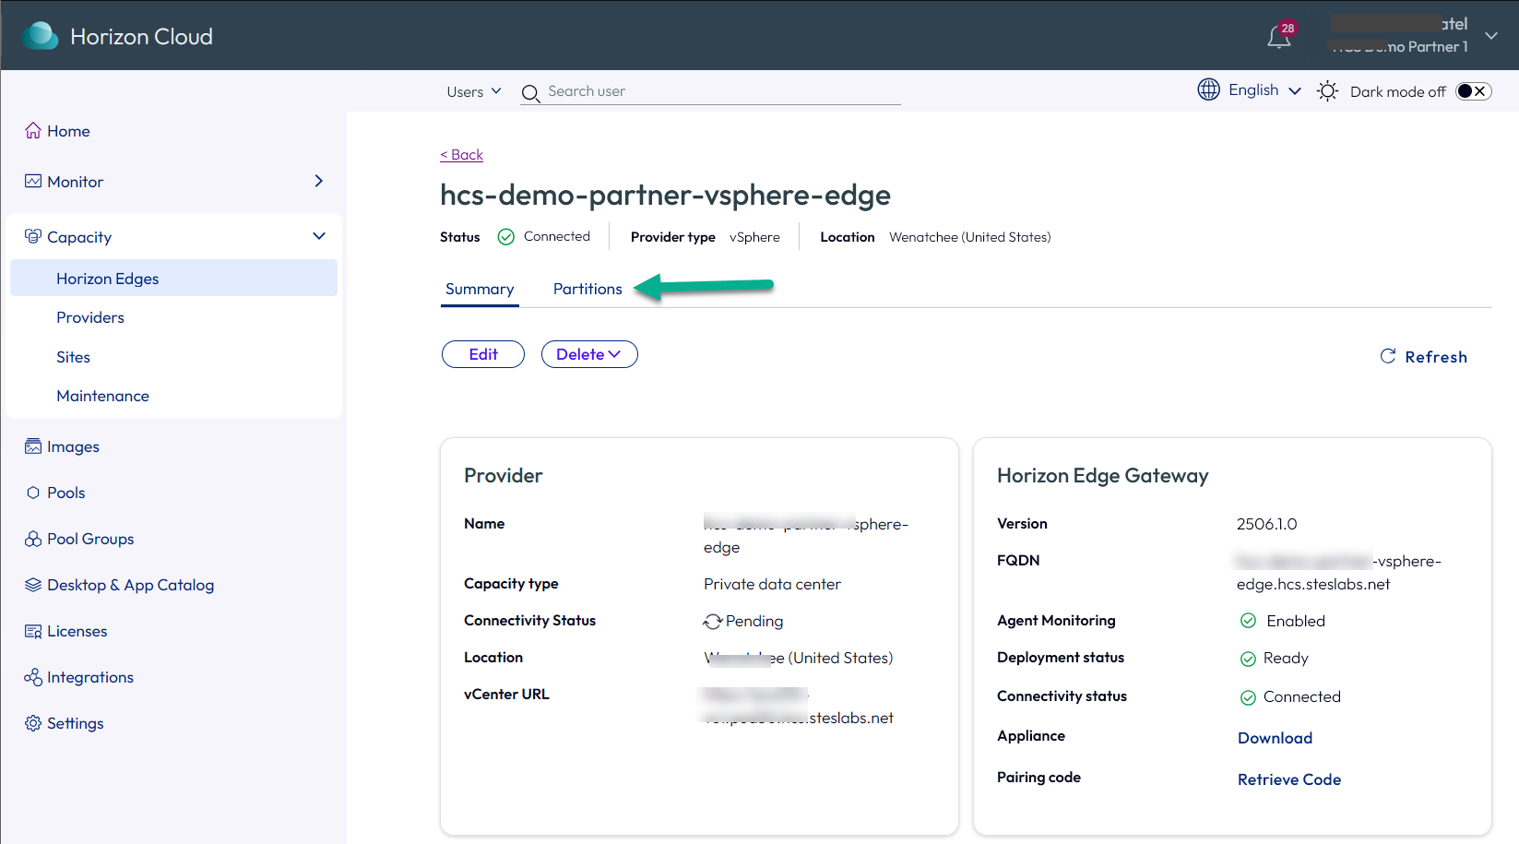Viewport: 1519px width, 844px height.
Task: Click the Pending sync icon
Action: pos(712,622)
